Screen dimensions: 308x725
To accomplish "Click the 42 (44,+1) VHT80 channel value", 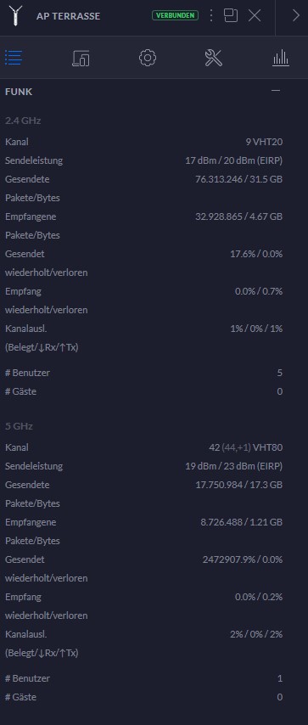I will tap(245, 447).
